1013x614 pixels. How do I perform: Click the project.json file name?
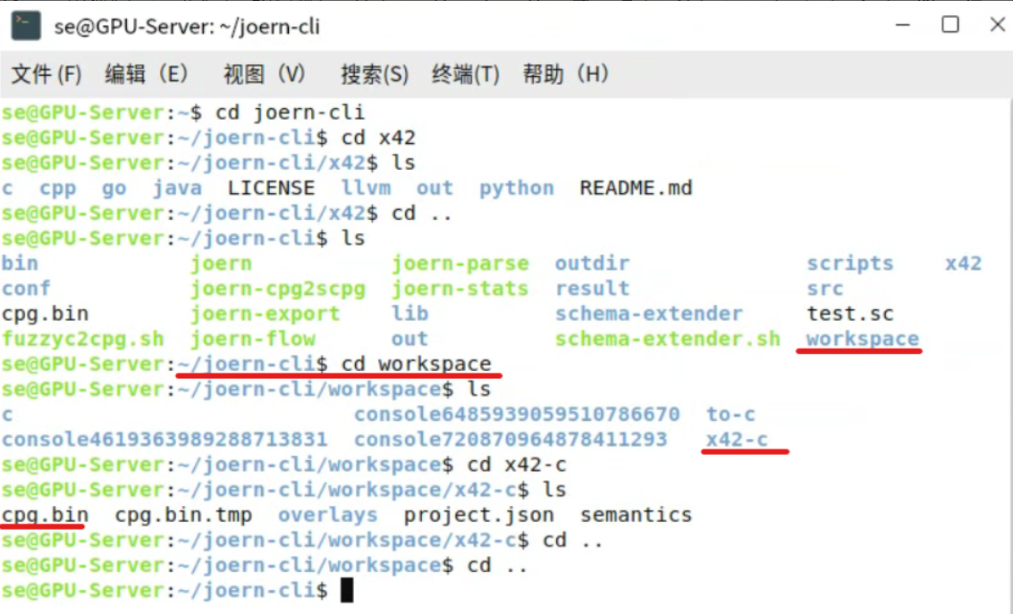click(x=477, y=514)
